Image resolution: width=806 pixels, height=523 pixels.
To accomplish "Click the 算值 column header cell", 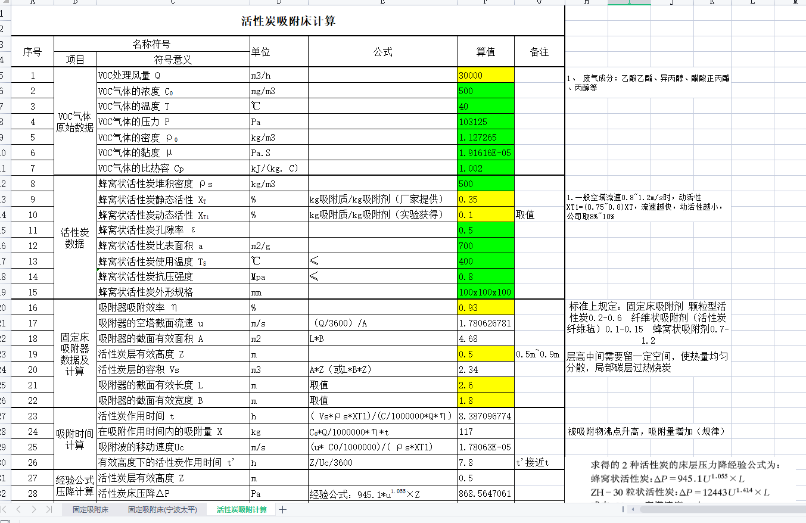I will (486, 52).
